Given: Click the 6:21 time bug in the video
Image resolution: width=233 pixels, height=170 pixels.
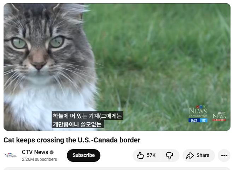Looking at the screenshot, I should [194, 120].
